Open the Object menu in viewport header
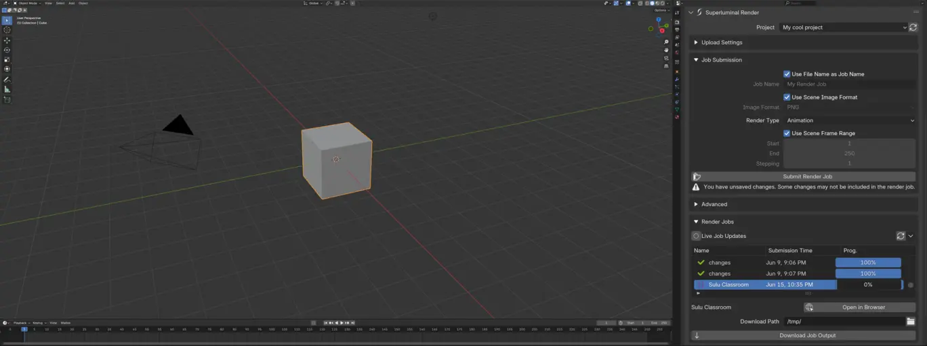Screen dimensions: 927x346 tap(83, 3)
